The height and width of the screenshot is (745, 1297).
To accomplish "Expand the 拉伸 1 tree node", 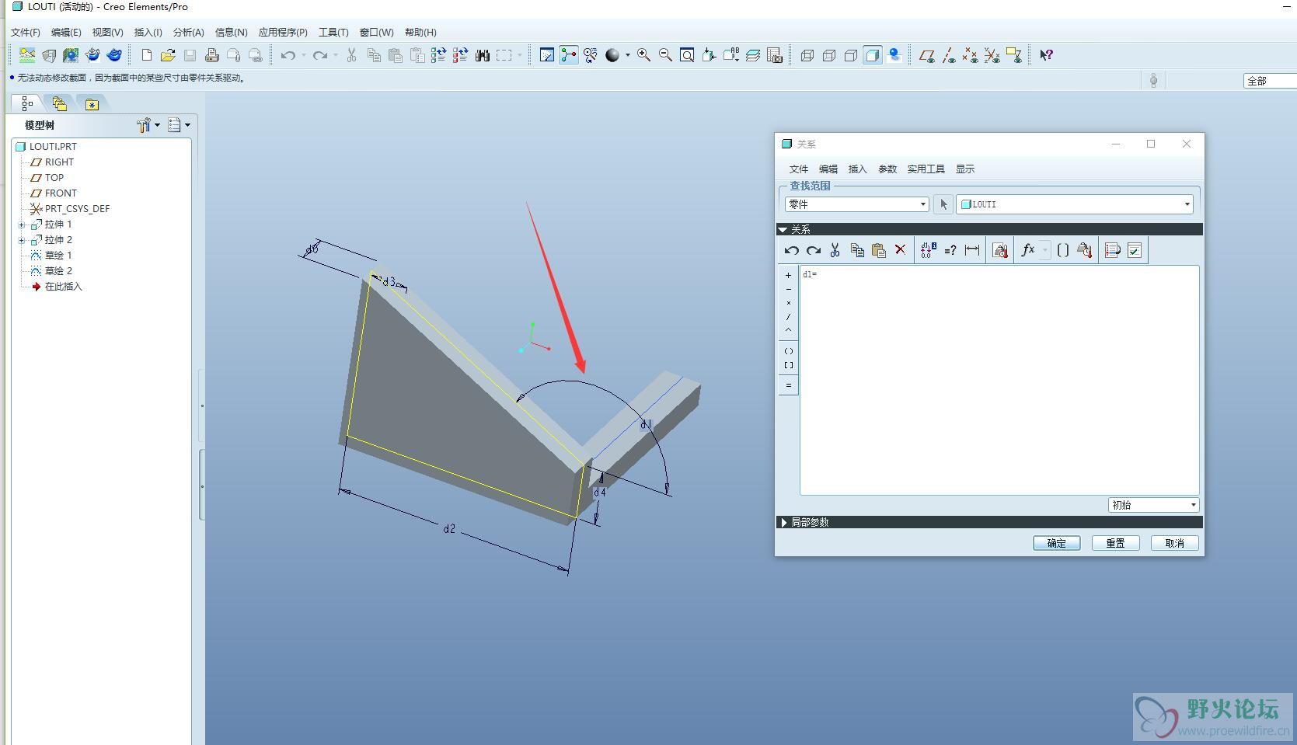I will [22, 225].
